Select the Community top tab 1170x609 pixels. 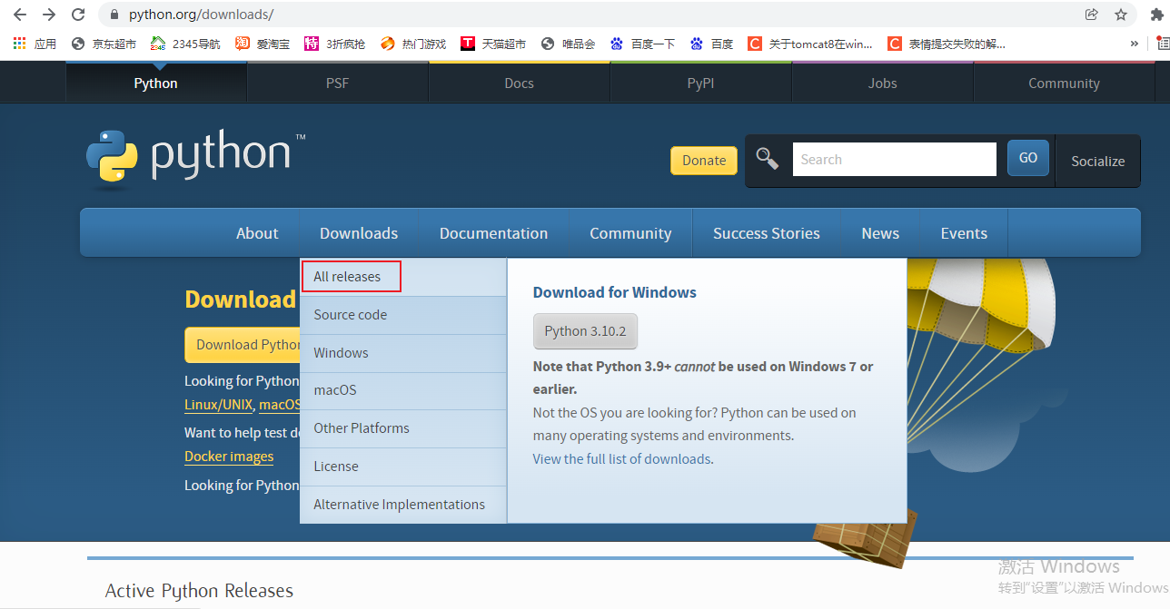[1065, 83]
